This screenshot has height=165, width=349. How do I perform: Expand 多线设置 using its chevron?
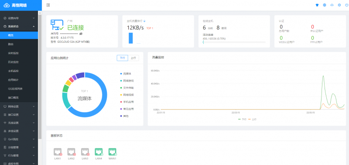point(34,131)
